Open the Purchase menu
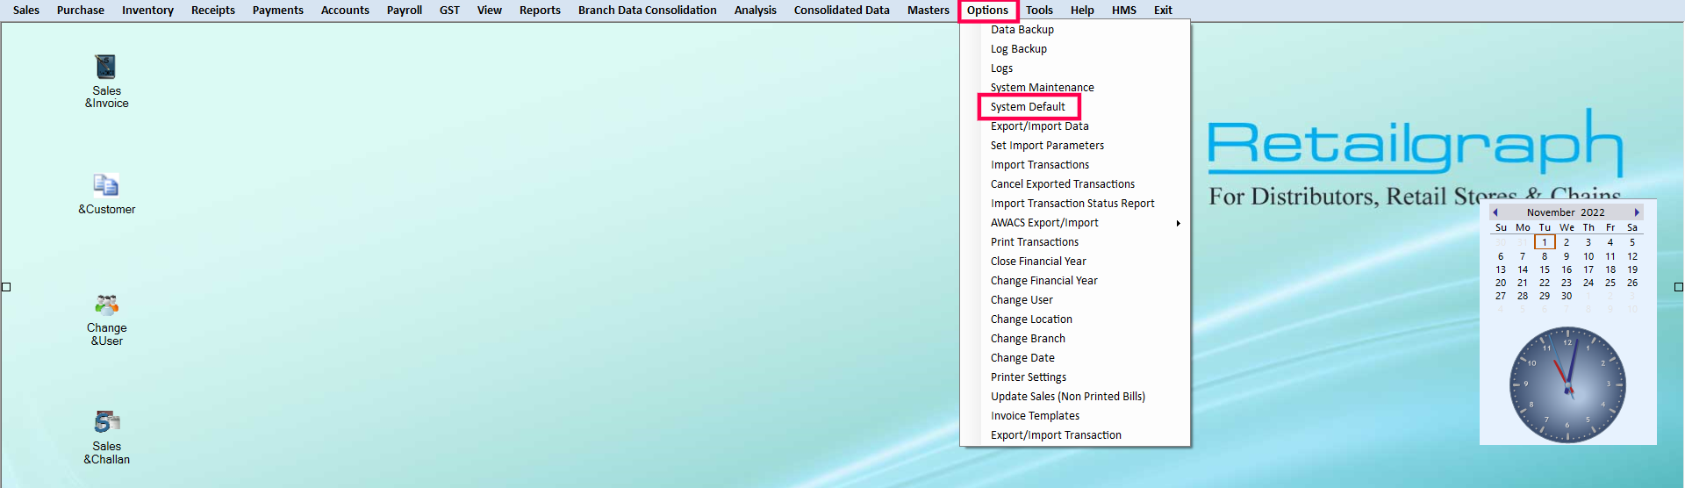This screenshot has width=1685, height=488. coord(81,11)
